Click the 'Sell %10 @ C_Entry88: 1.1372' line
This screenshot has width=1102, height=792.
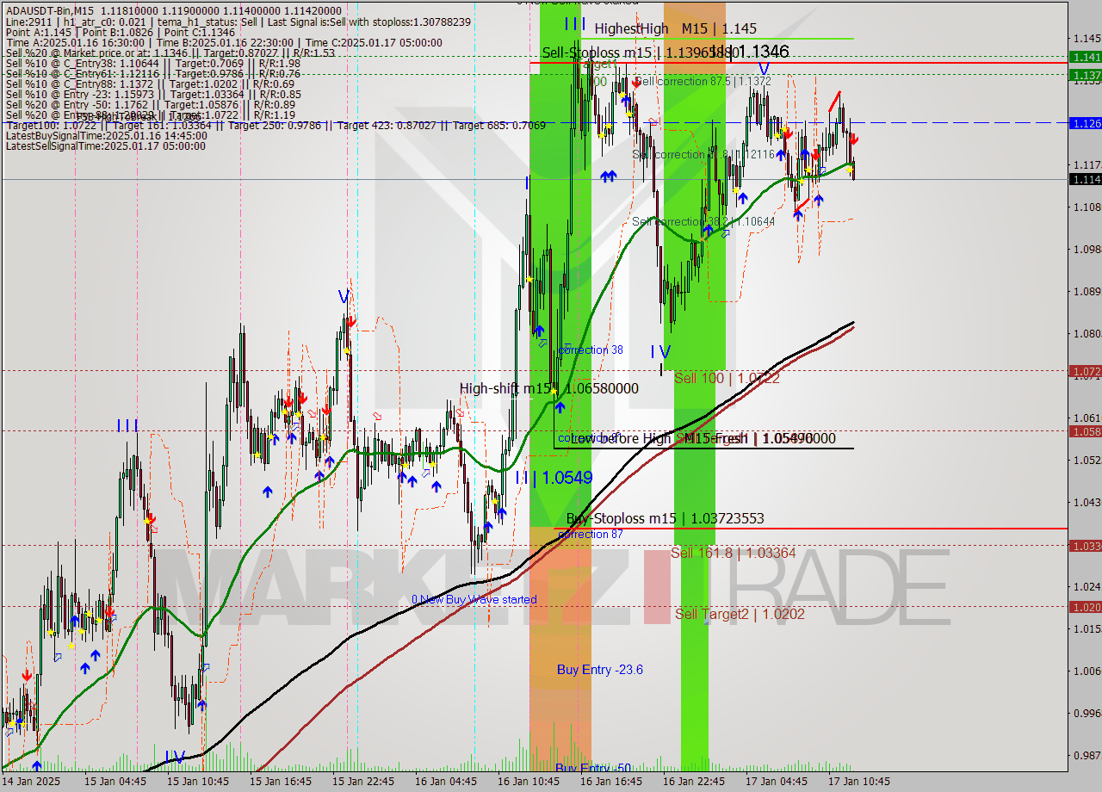(150, 84)
